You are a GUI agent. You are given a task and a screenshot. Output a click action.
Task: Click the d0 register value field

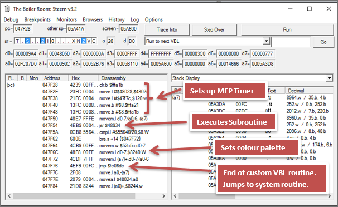pyautogui.click(x=26, y=53)
